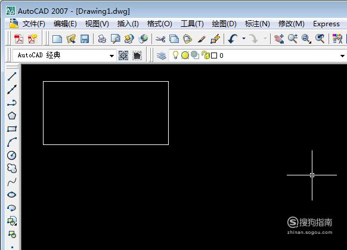Activate Zoom Realtime magnifier
The height and width of the screenshot is (250, 347).
coord(293,39)
